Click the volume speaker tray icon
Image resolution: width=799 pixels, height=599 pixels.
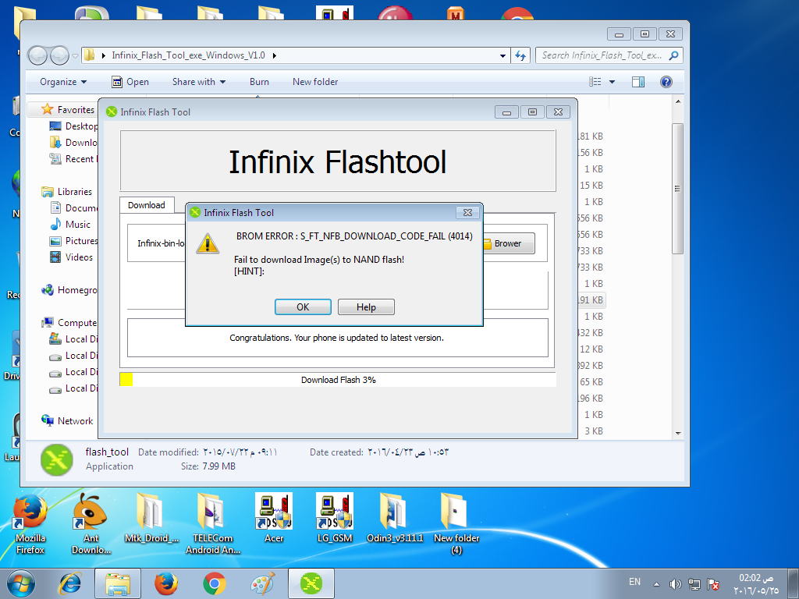tap(675, 584)
